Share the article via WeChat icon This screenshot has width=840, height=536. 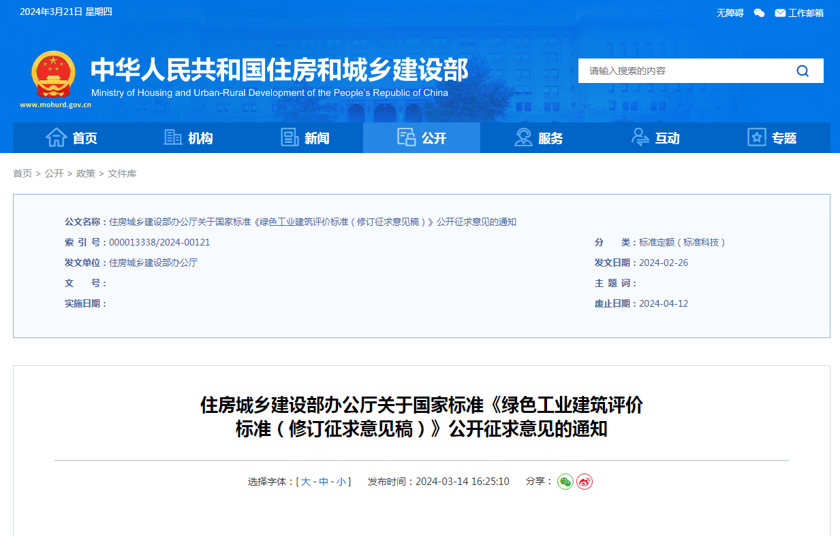tap(565, 482)
